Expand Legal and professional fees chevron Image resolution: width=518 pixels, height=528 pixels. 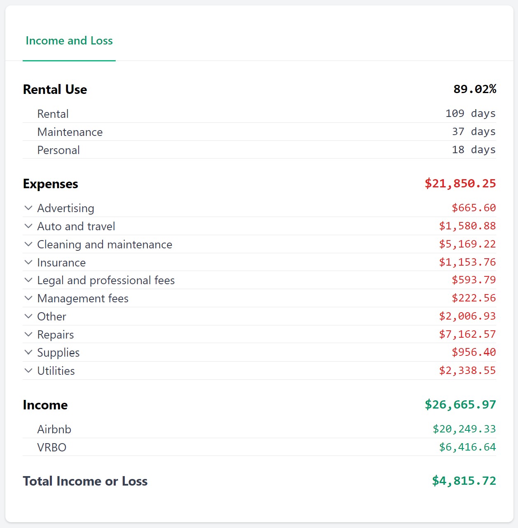(x=28, y=280)
